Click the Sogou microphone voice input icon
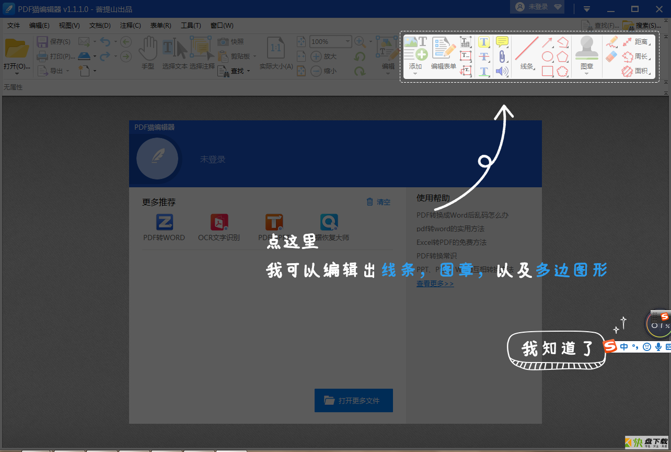 [658, 346]
